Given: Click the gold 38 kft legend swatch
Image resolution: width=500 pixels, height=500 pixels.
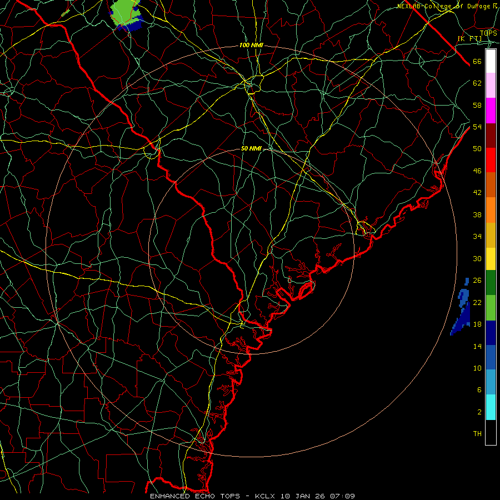Looking at the screenshot, I should pyautogui.click(x=491, y=234).
